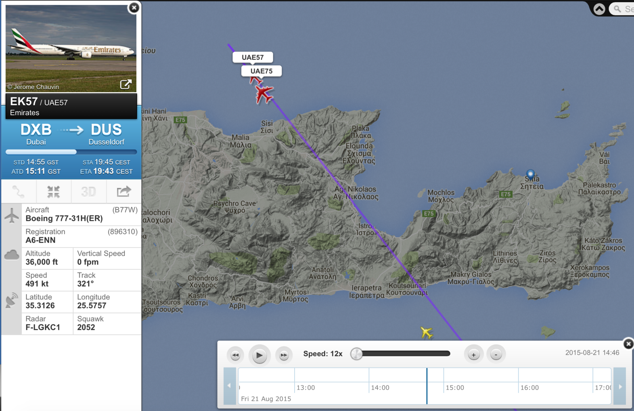Open the 3D view

click(x=88, y=192)
